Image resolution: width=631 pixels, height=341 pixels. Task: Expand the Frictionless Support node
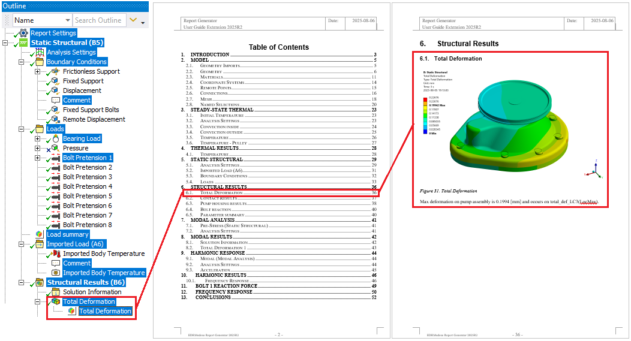[37, 71]
